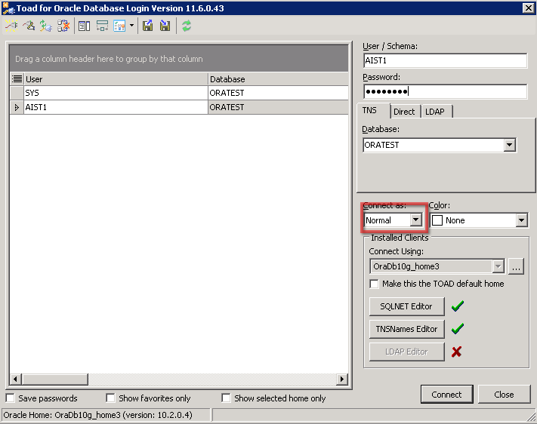Click the edit connection pencil icon
This screenshot has width=537, height=424.
pyautogui.click(x=29, y=26)
